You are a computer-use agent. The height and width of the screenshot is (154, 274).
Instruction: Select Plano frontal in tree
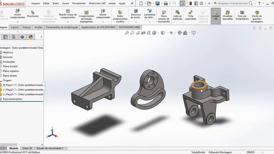point(10,66)
